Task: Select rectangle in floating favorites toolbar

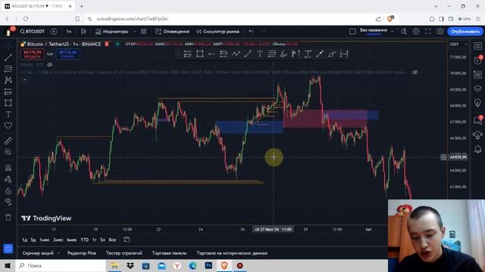Action: pyautogui.click(x=200, y=54)
